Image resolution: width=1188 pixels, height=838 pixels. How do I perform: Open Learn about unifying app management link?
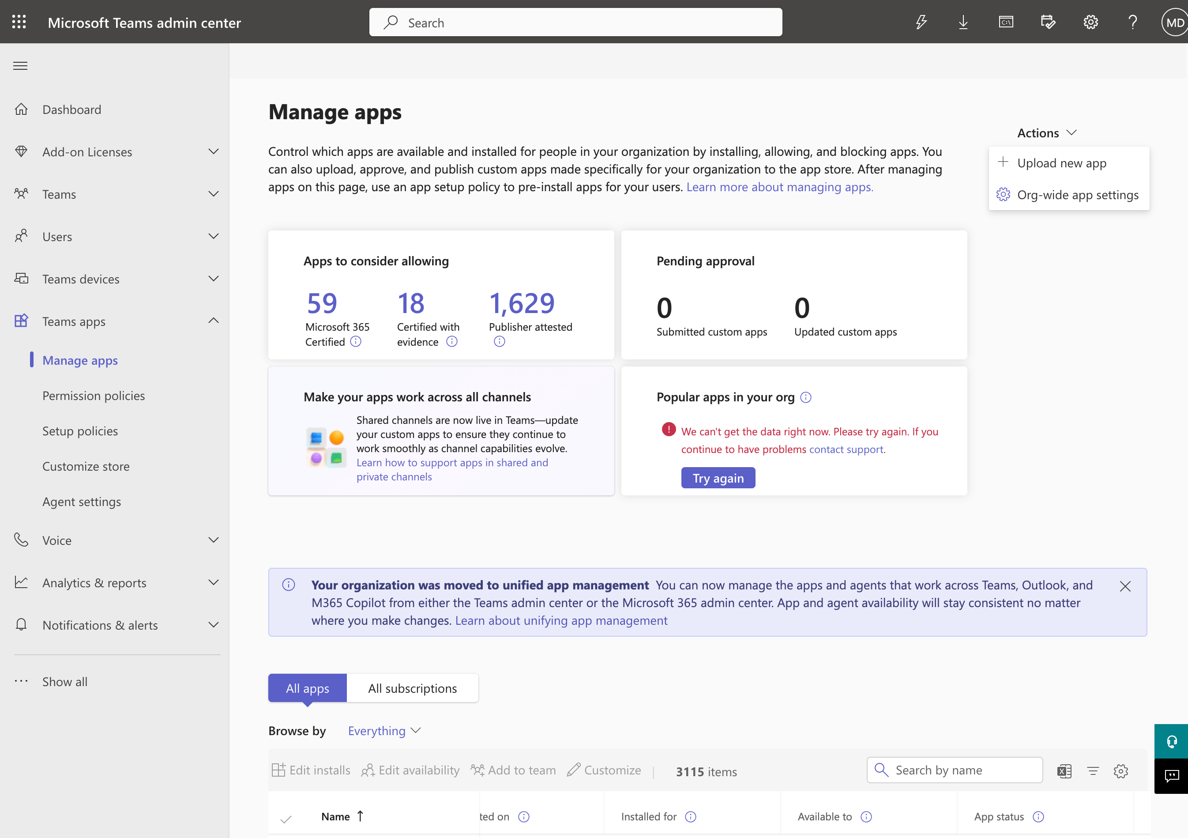click(x=561, y=621)
